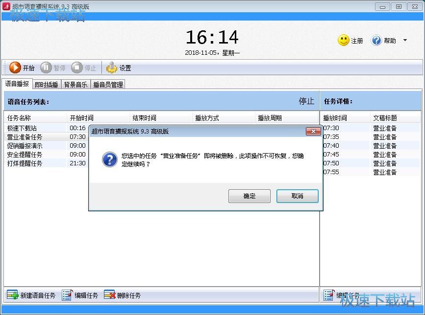Click the 文稿标题 column header

pyautogui.click(x=395, y=118)
